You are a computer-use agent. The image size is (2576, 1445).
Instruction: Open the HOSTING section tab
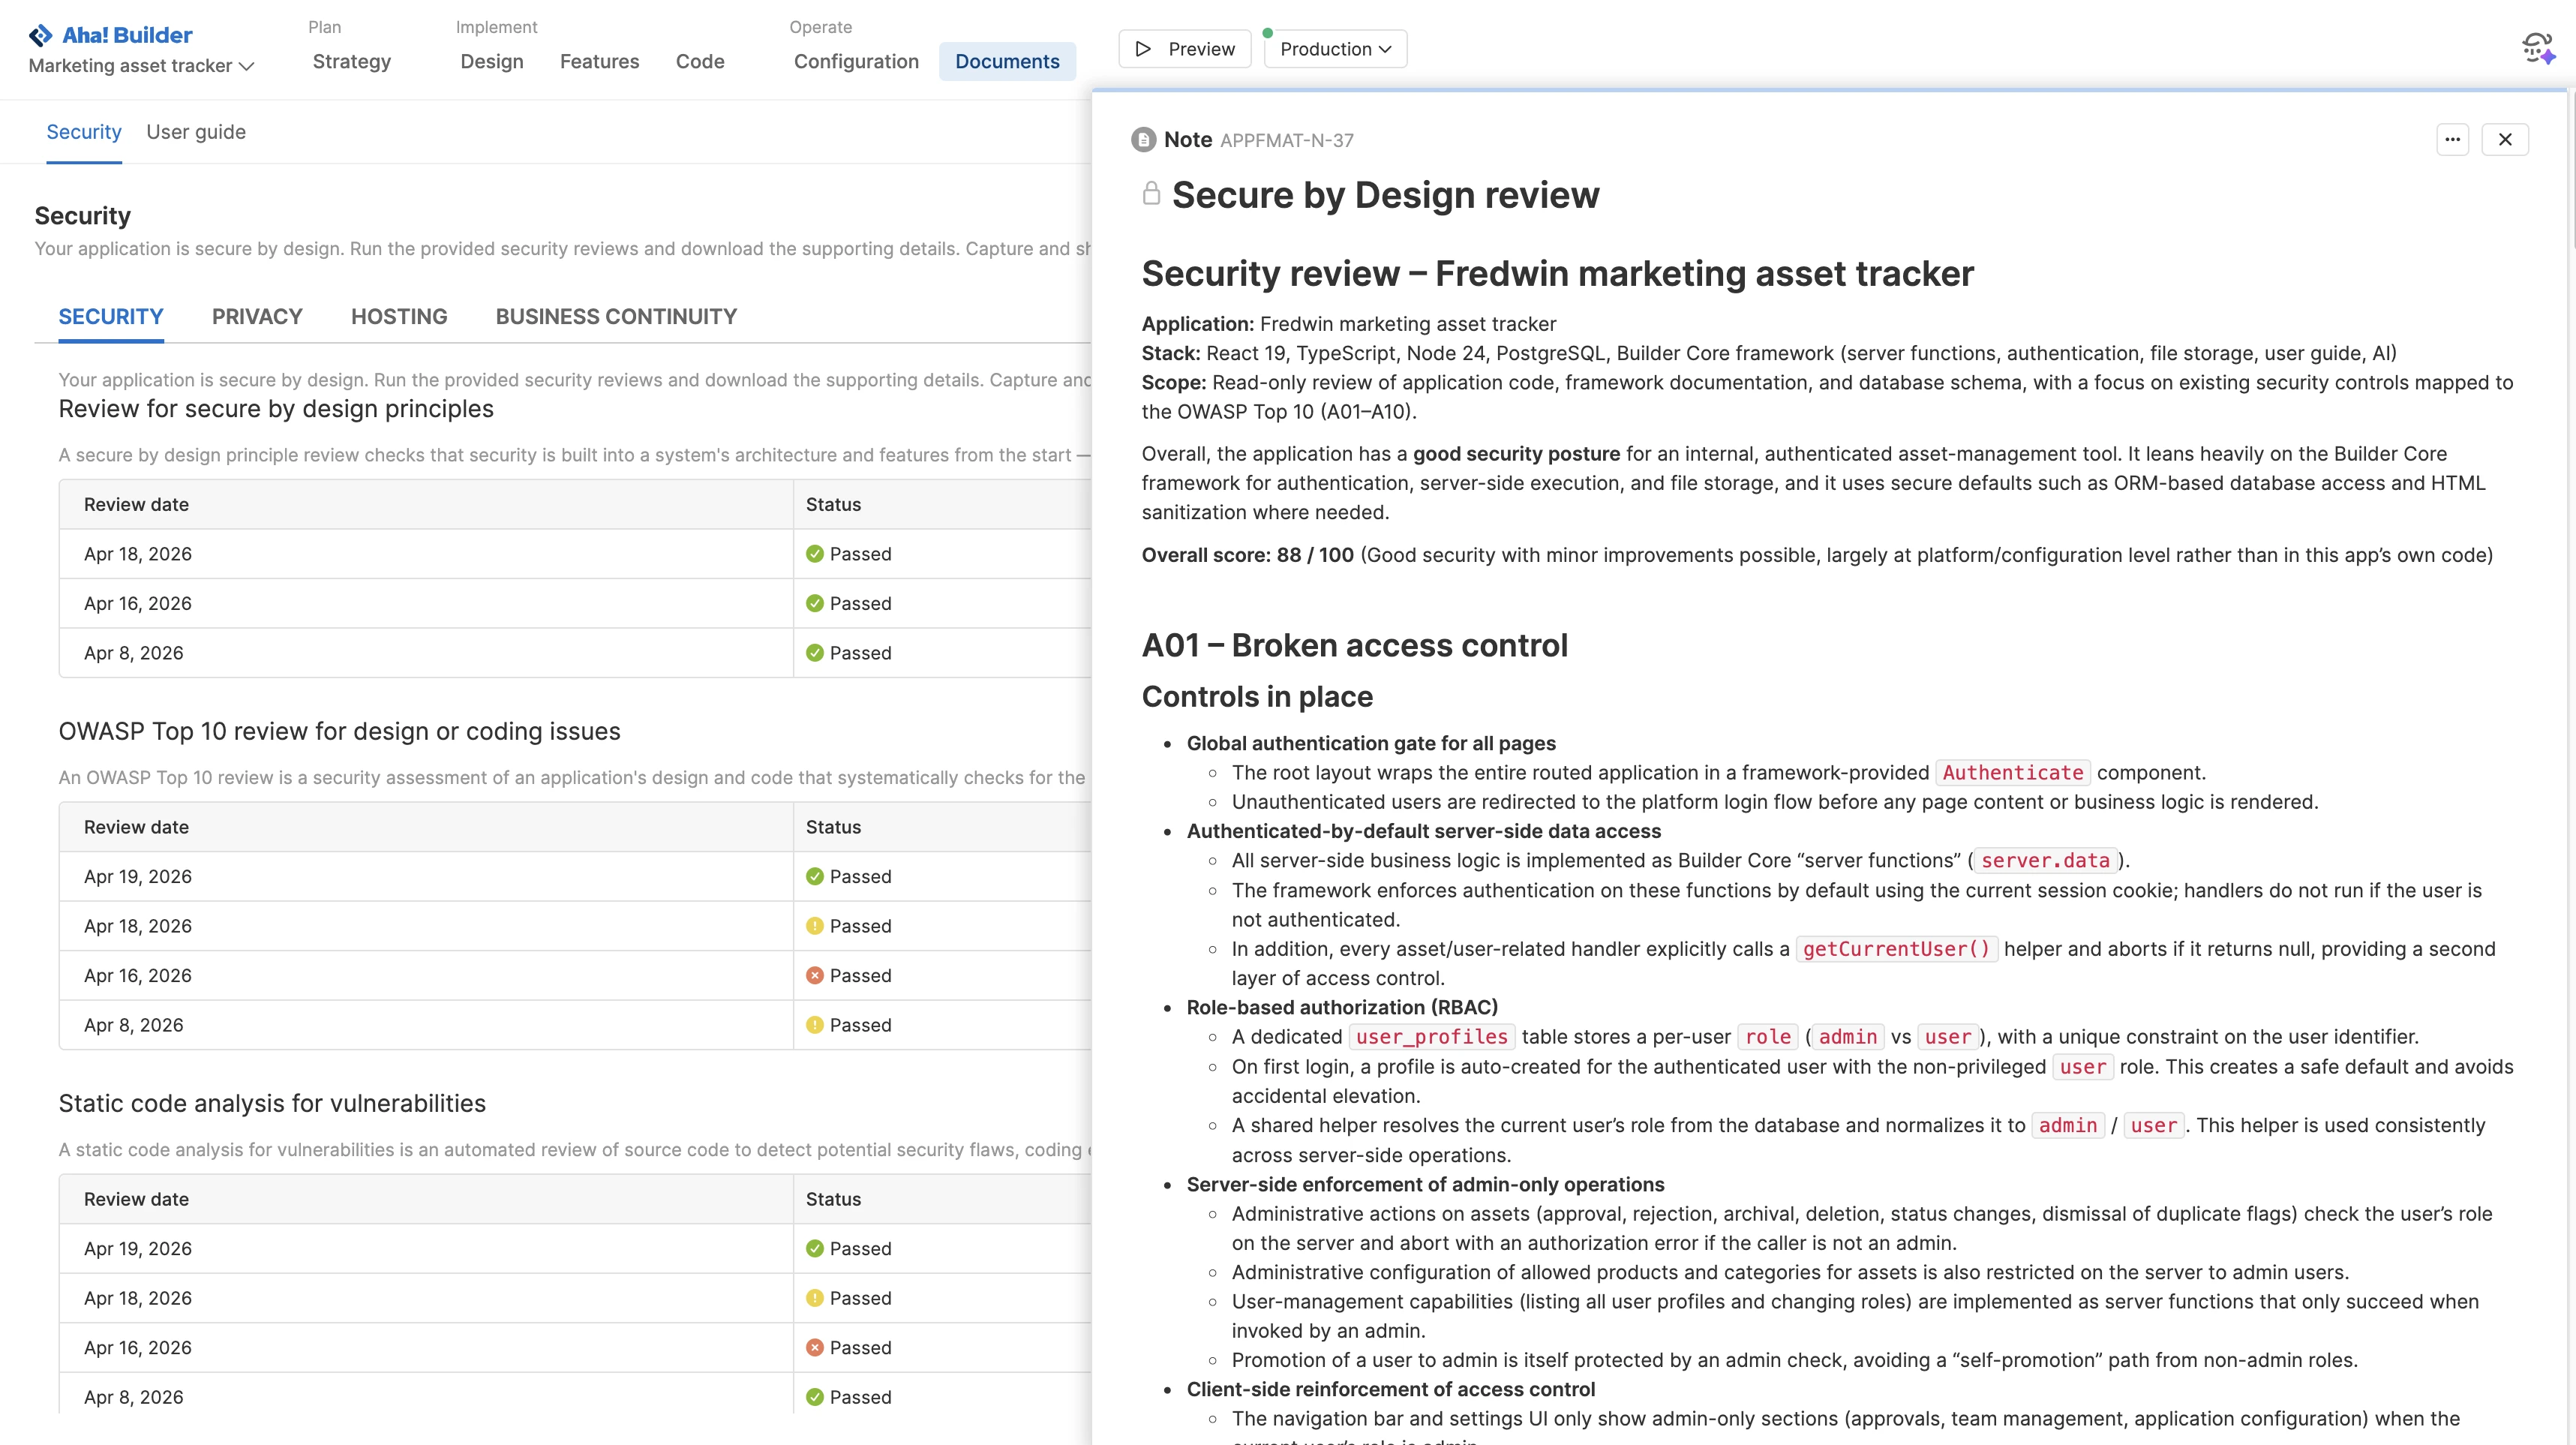(399, 317)
